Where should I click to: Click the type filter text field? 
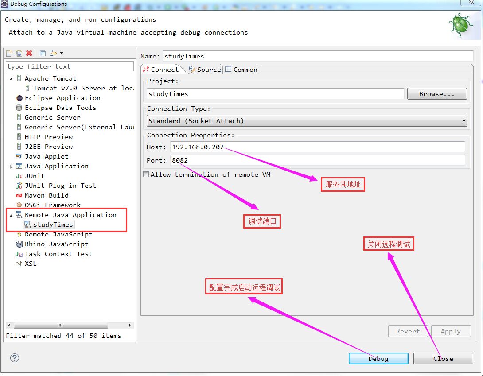click(x=70, y=66)
